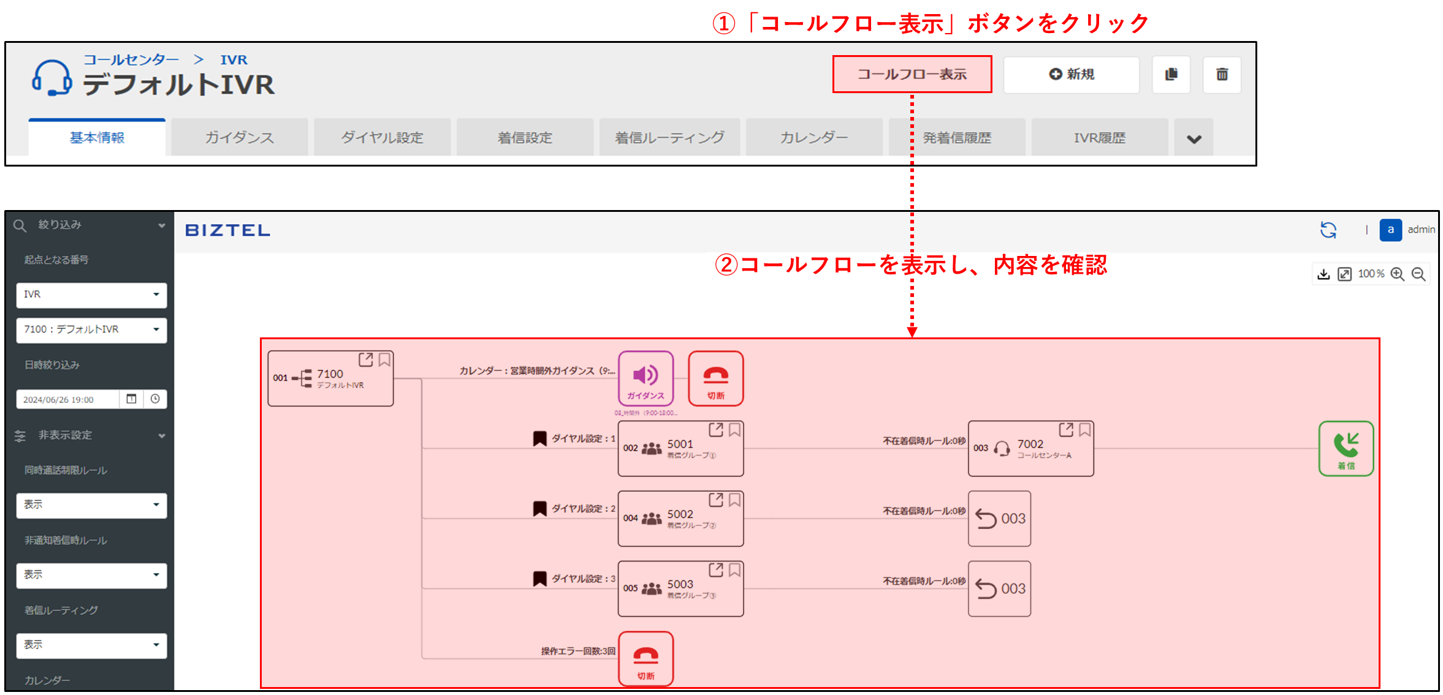Follow the IVR breadcrumb link
The width and height of the screenshot is (1443, 695).
tap(234, 60)
